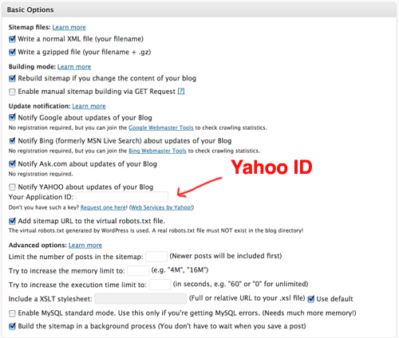
Task: Focus the memory limit input field
Action: [x=138, y=271]
